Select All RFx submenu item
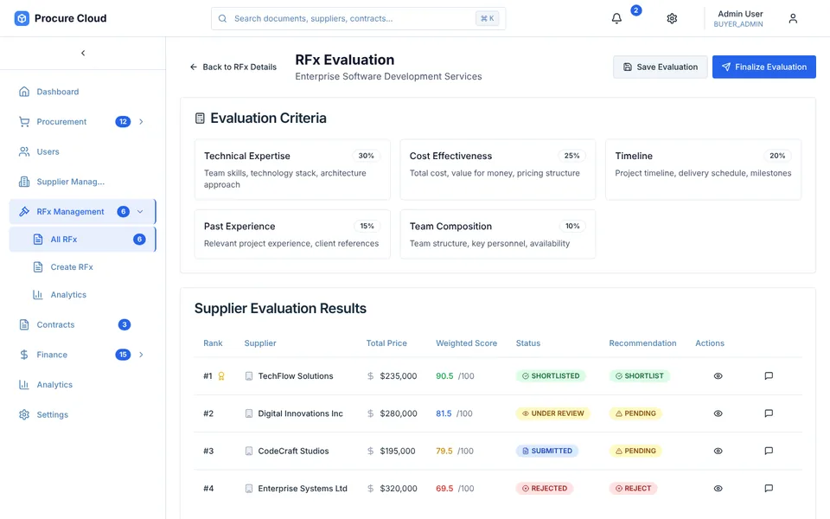This screenshot has height=519, width=830. [83, 240]
